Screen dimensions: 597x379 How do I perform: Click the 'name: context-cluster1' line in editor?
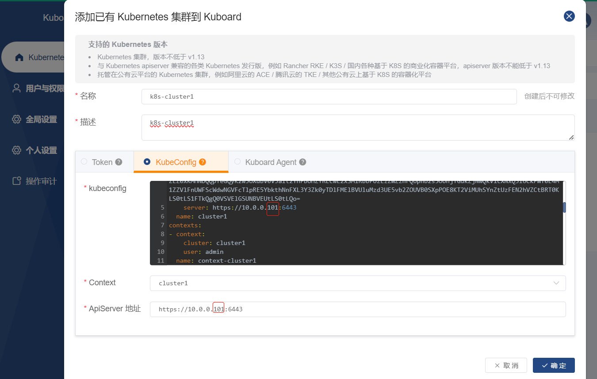pyautogui.click(x=216, y=260)
